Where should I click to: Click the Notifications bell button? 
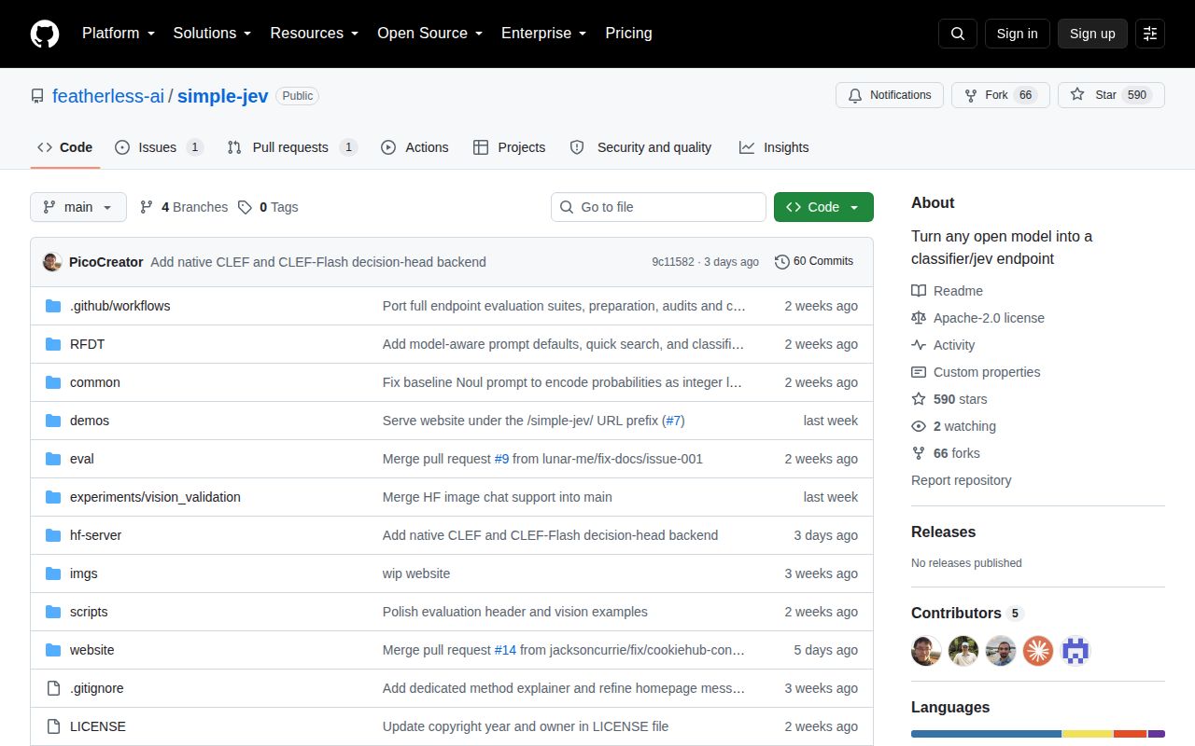click(x=890, y=95)
